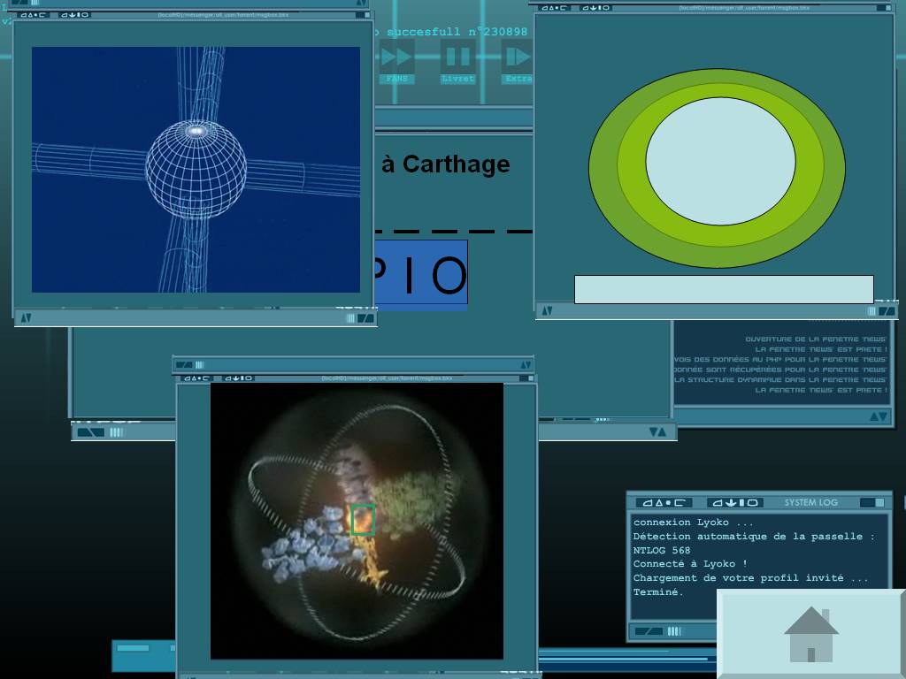Click the download glyph on the SYSTEM LOG titlebar
Screen dimensions: 906x679
731,502
